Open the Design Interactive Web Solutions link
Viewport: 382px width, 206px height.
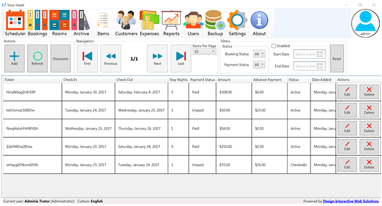pyautogui.click(x=350, y=201)
